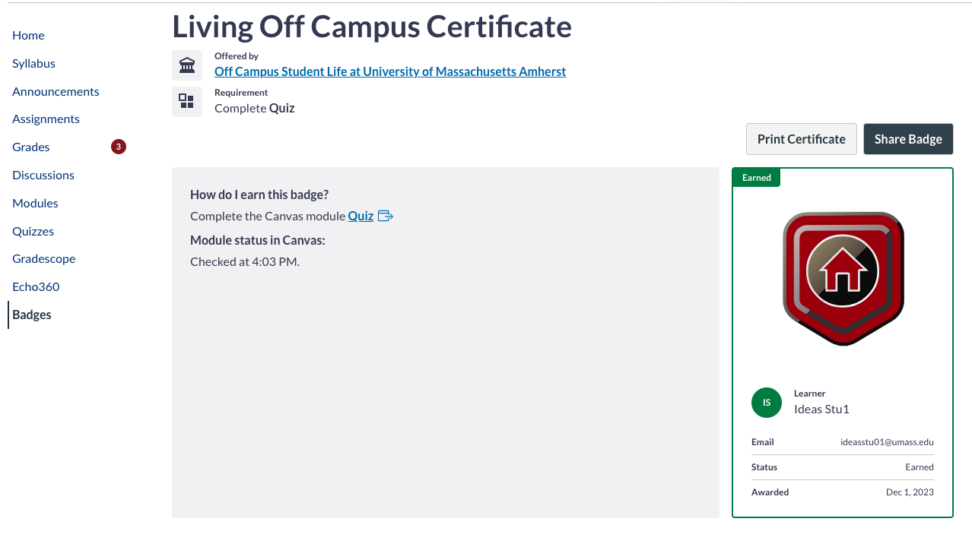Launch Echo360 from the sidebar
972x547 pixels.
(x=36, y=287)
